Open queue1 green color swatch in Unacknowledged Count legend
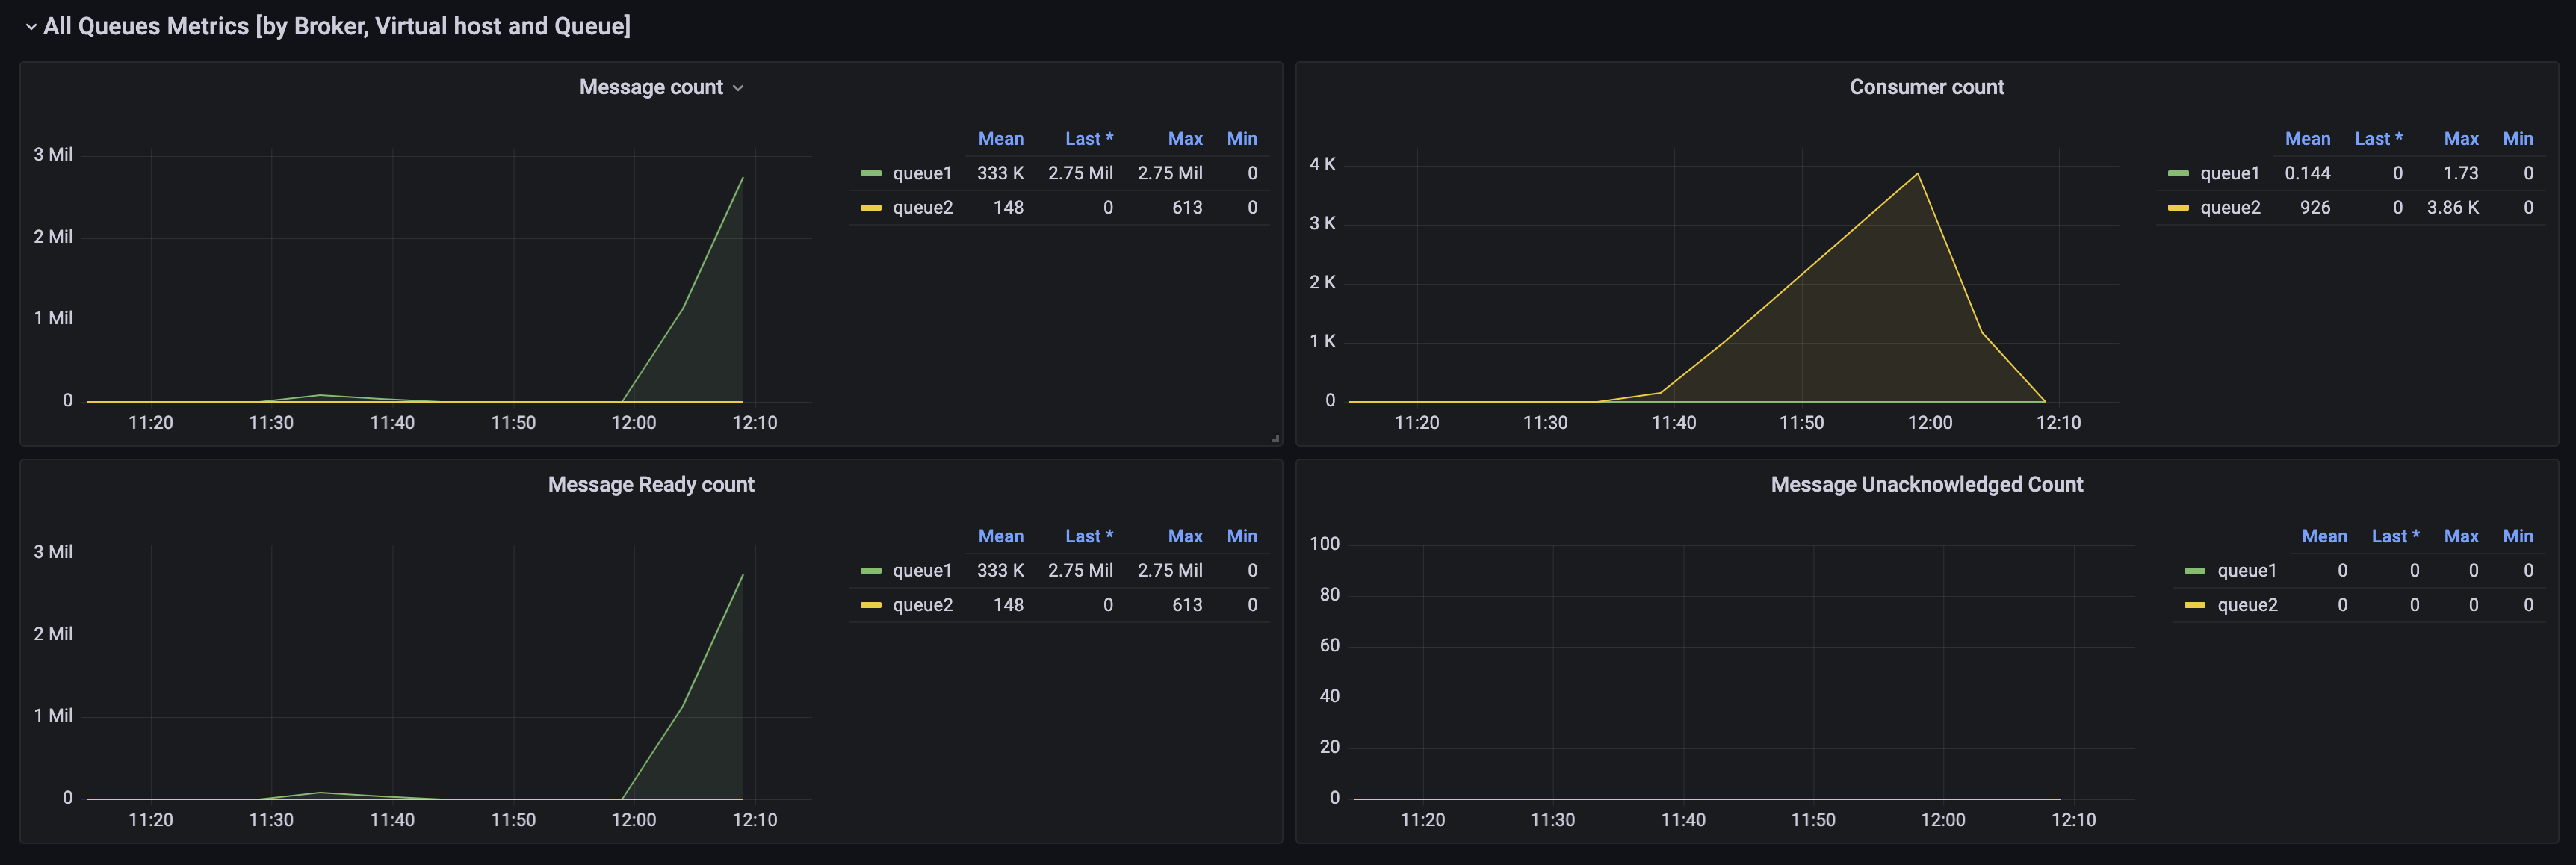The width and height of the screenshot is (2576, 865). click(x=2195, y=571)
